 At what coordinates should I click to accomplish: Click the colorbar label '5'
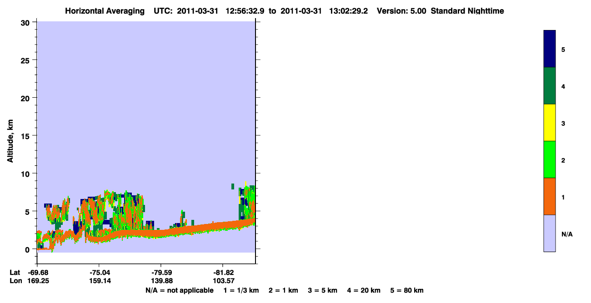pyautogui.click(x=563, y=50)
